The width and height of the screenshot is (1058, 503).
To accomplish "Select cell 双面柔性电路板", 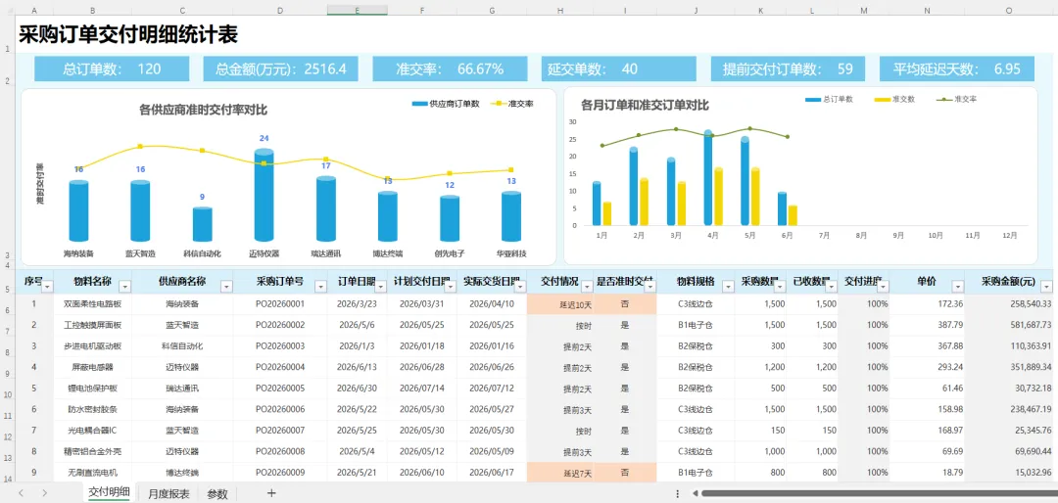I will [x=92, y=304].
